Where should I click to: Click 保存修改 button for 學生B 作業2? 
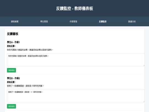[x=11, y=106]
